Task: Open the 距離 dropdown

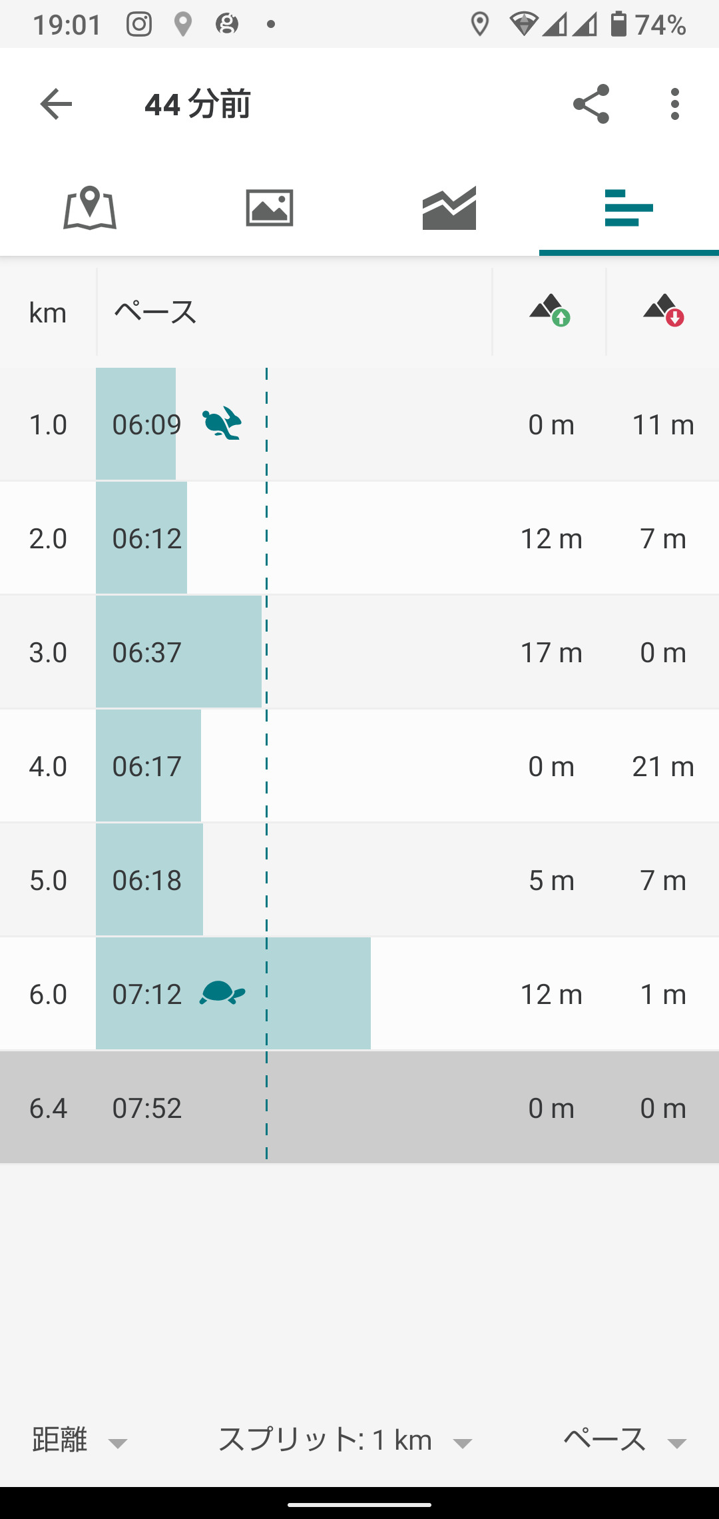Action: (x=79, y=1440)
